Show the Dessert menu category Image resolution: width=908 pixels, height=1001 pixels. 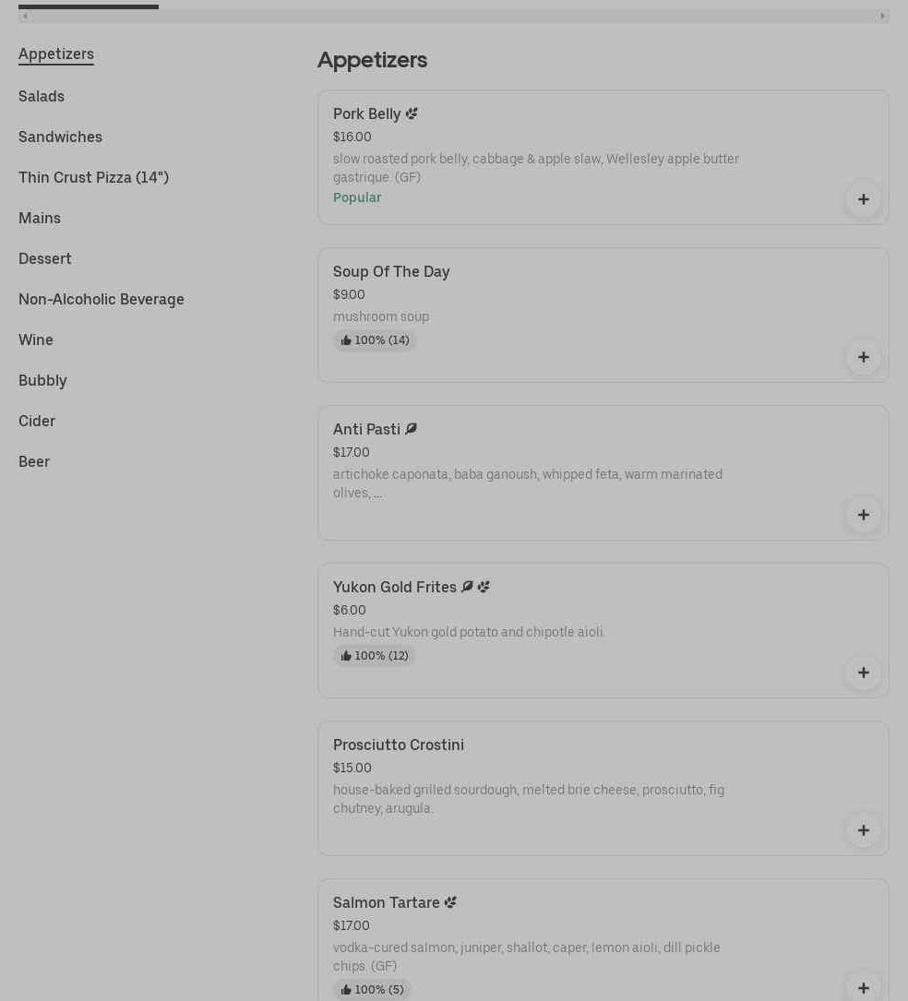pyautogui.click(x=45, y=258)
